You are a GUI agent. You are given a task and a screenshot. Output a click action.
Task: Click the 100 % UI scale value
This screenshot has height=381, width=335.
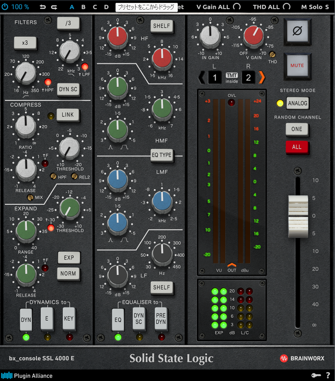pos(20,7)
